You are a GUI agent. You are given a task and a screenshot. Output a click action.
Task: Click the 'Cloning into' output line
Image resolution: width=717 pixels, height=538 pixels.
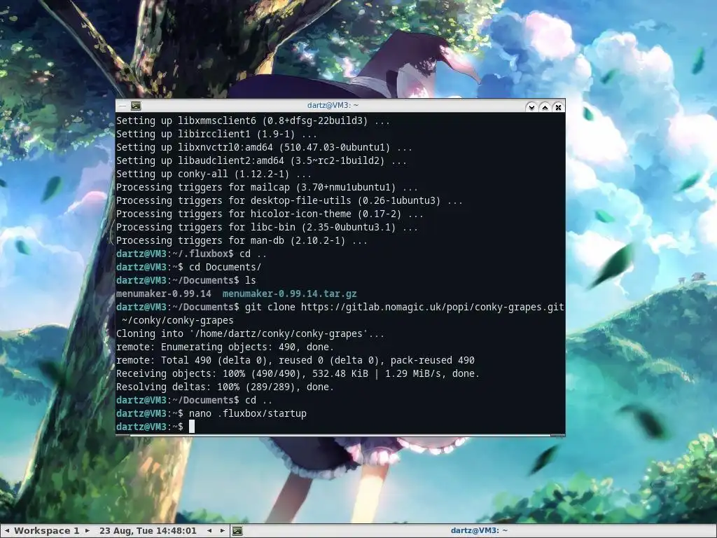click(x=250, y=334)
